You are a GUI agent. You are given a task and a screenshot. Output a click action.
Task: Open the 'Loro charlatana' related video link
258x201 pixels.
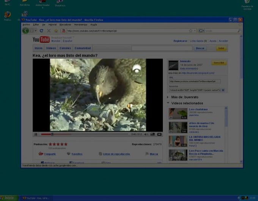(198, 109)
